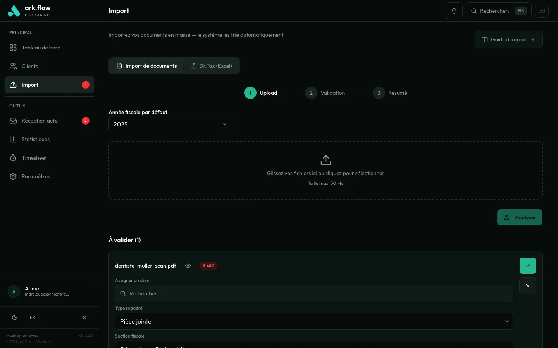Toggle dark mode with the moon icon

tap(15, 317)
